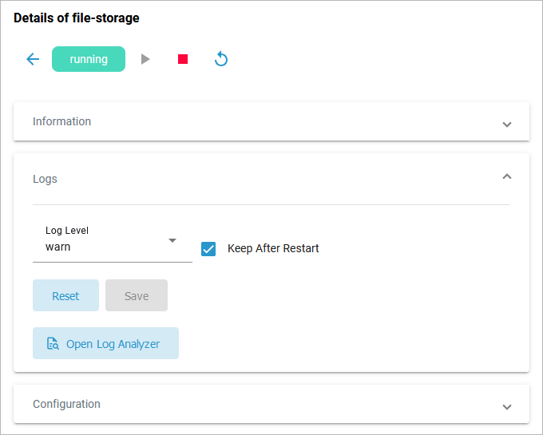This screenshot has width=543, height=435.
Task: Click the Keep After Restart label
Action: 273,248
